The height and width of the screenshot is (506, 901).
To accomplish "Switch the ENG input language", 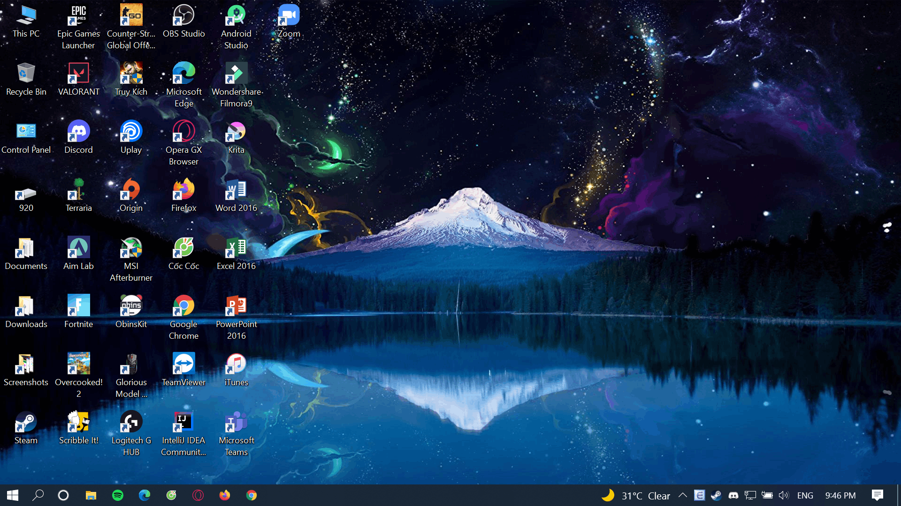I will click(805, 496).
